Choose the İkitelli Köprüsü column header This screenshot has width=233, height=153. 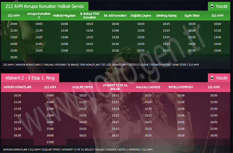point(181,87)
